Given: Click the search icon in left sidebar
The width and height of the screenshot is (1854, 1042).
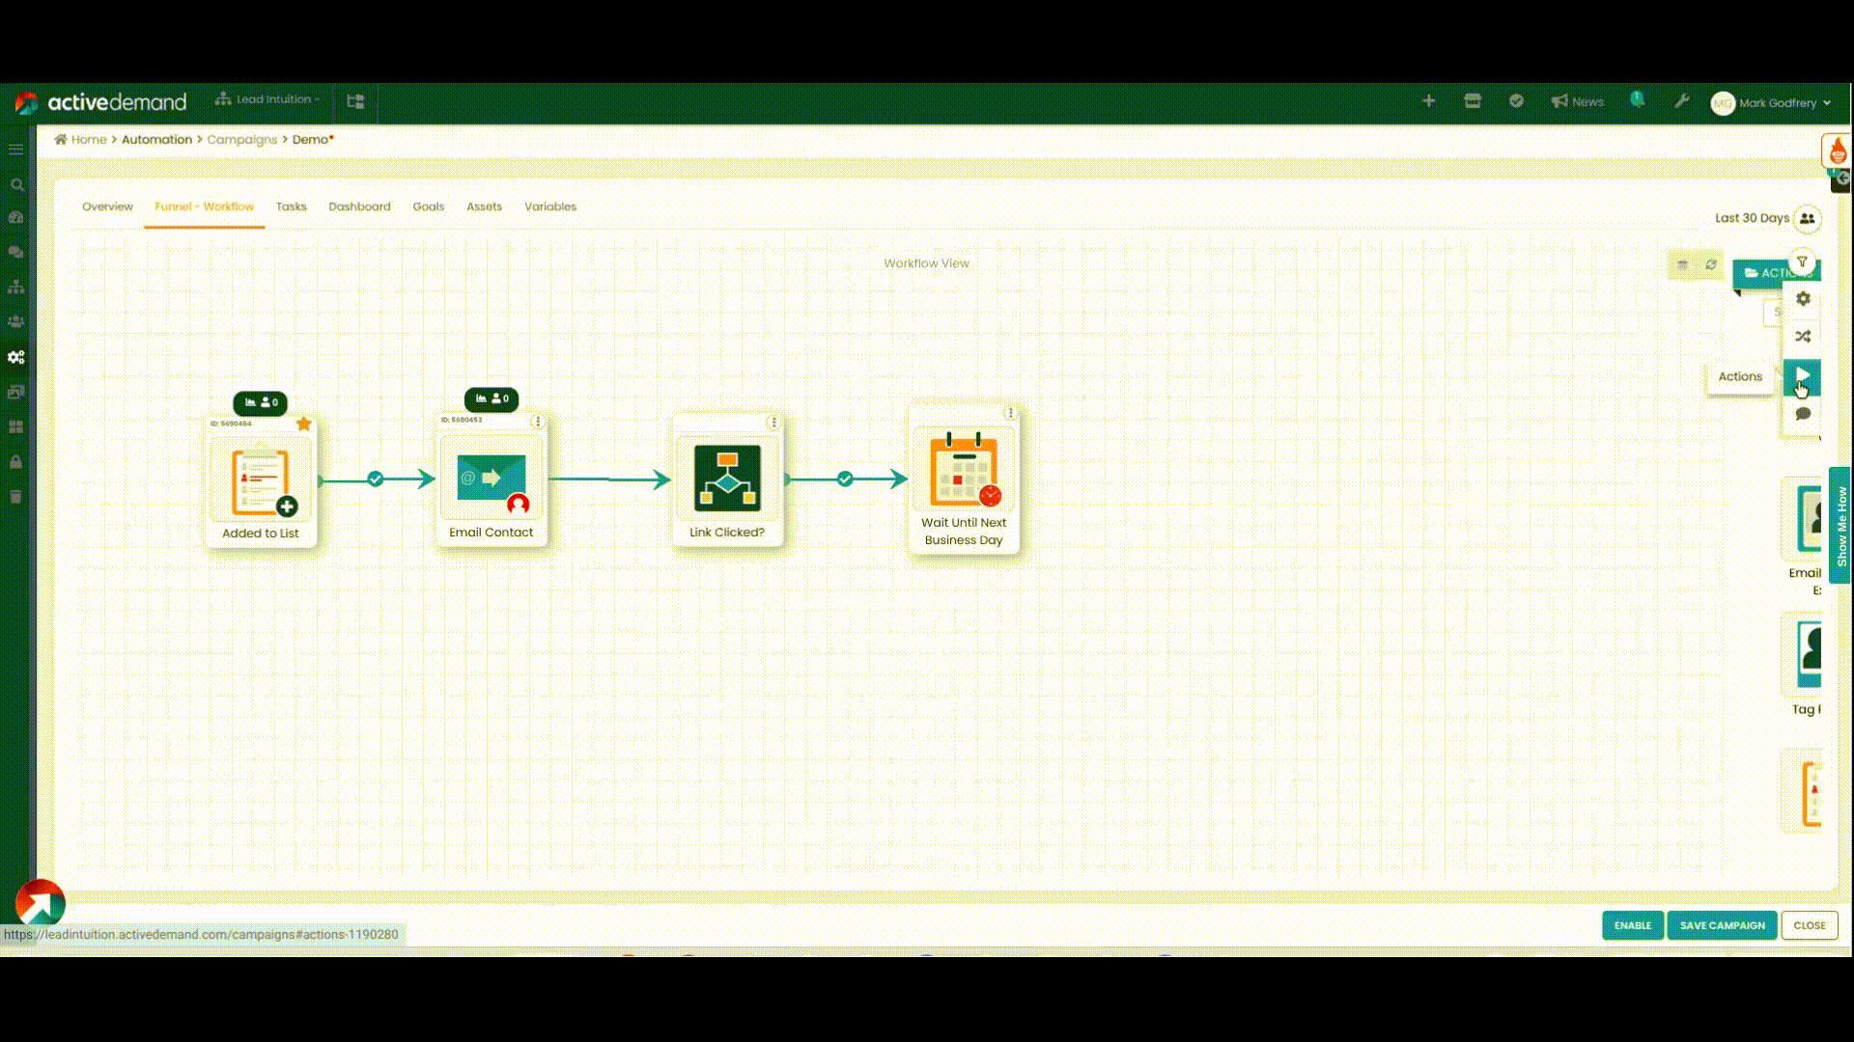Looking at the screenshot, I should [x=16, y=184].
